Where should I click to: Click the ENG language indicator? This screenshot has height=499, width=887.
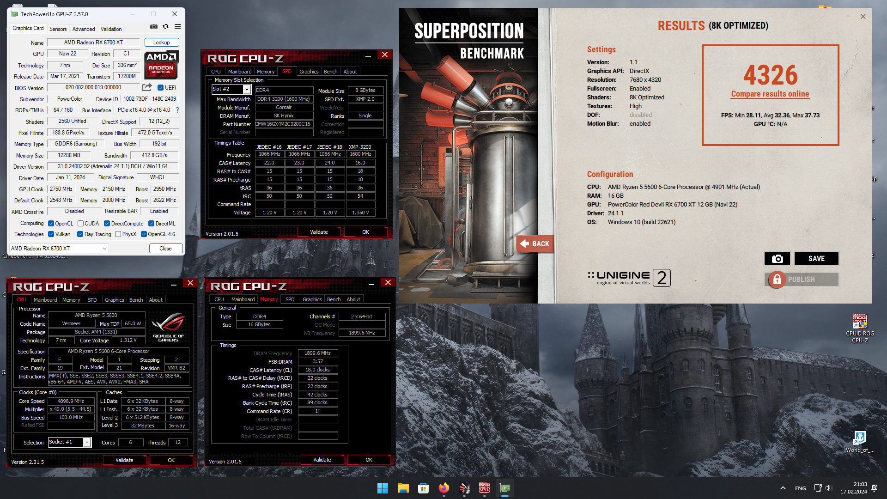pos(801,488)
